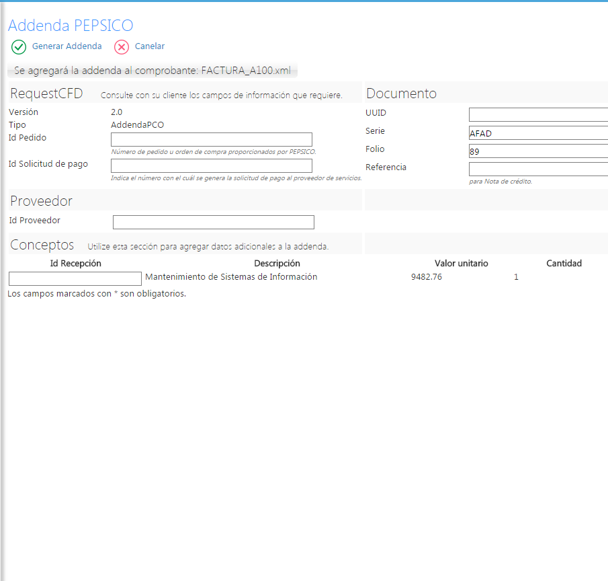The height and width of the screenshot is (581, 608).
Task: Click the RequestCFD section heading
Action: click(46, 93)
